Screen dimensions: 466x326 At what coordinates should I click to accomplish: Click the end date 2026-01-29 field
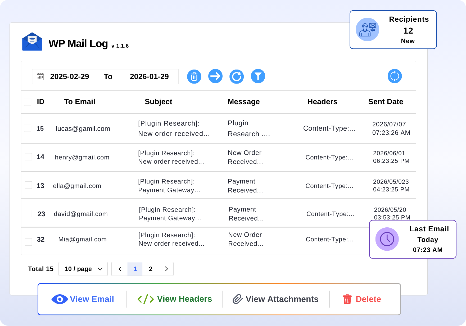pyautogui.click(x=149, y=77)
